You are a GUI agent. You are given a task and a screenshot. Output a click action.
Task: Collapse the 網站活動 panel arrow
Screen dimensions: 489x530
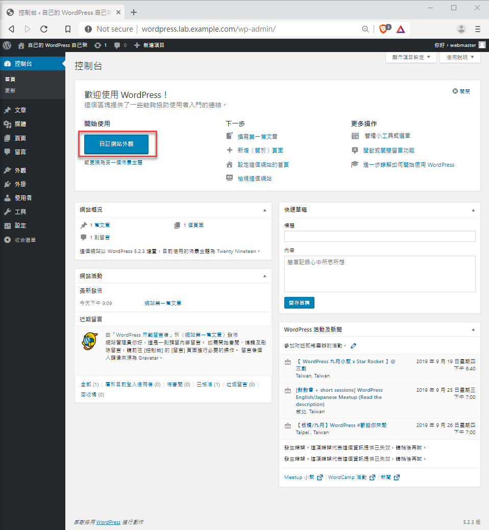(265, 276)
